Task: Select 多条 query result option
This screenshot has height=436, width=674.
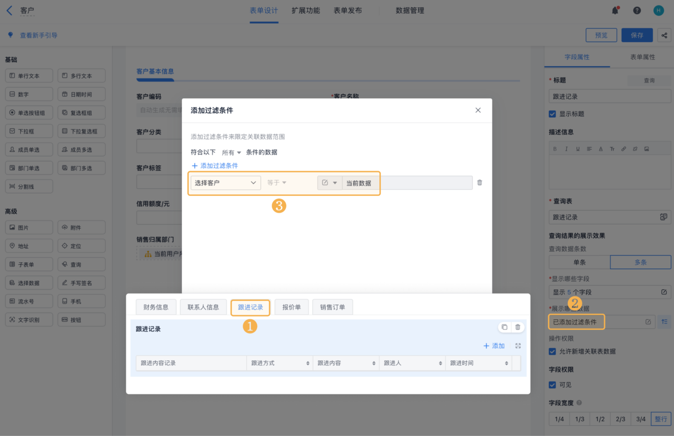Action: [x=640, y=262]
